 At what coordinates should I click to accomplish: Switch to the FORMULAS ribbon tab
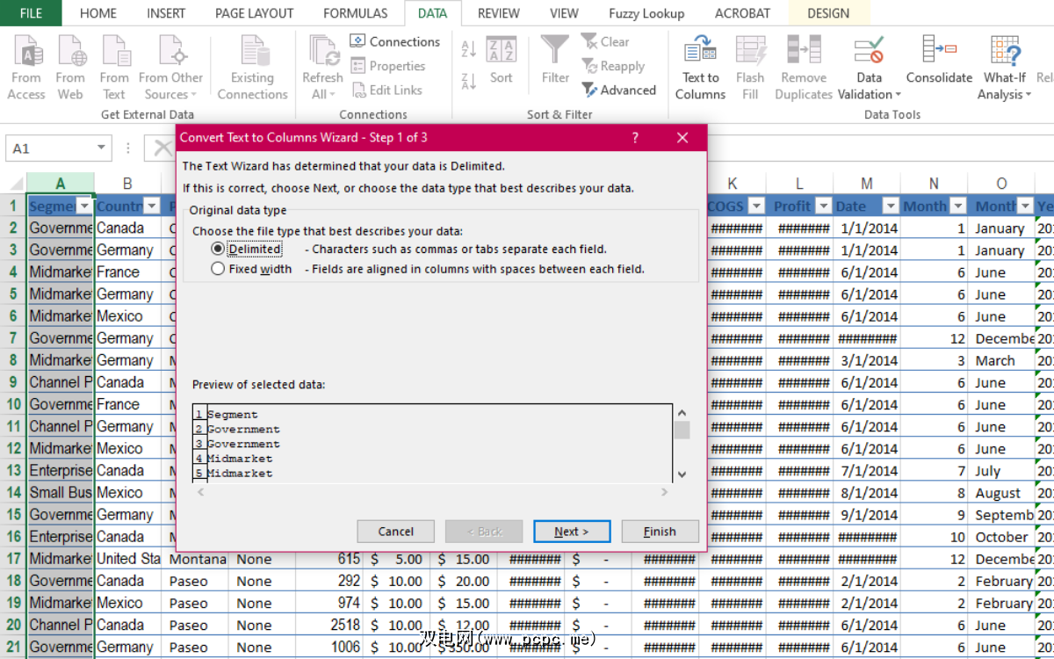pyautogui.click(x=355, y=13)
